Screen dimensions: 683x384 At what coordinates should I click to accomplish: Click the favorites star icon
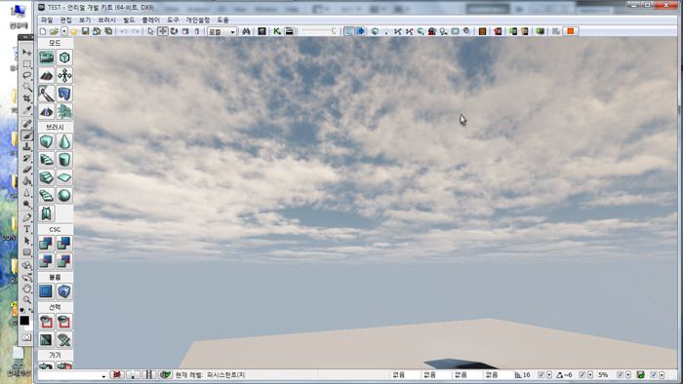(74, 31)
